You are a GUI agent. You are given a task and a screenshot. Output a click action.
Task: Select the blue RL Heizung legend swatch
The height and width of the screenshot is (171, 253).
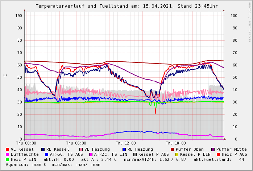tap(124, 149)
